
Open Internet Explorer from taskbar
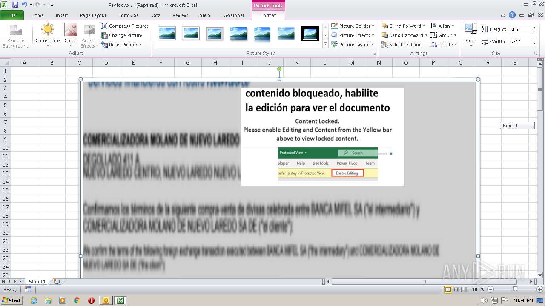pos(34,300)
